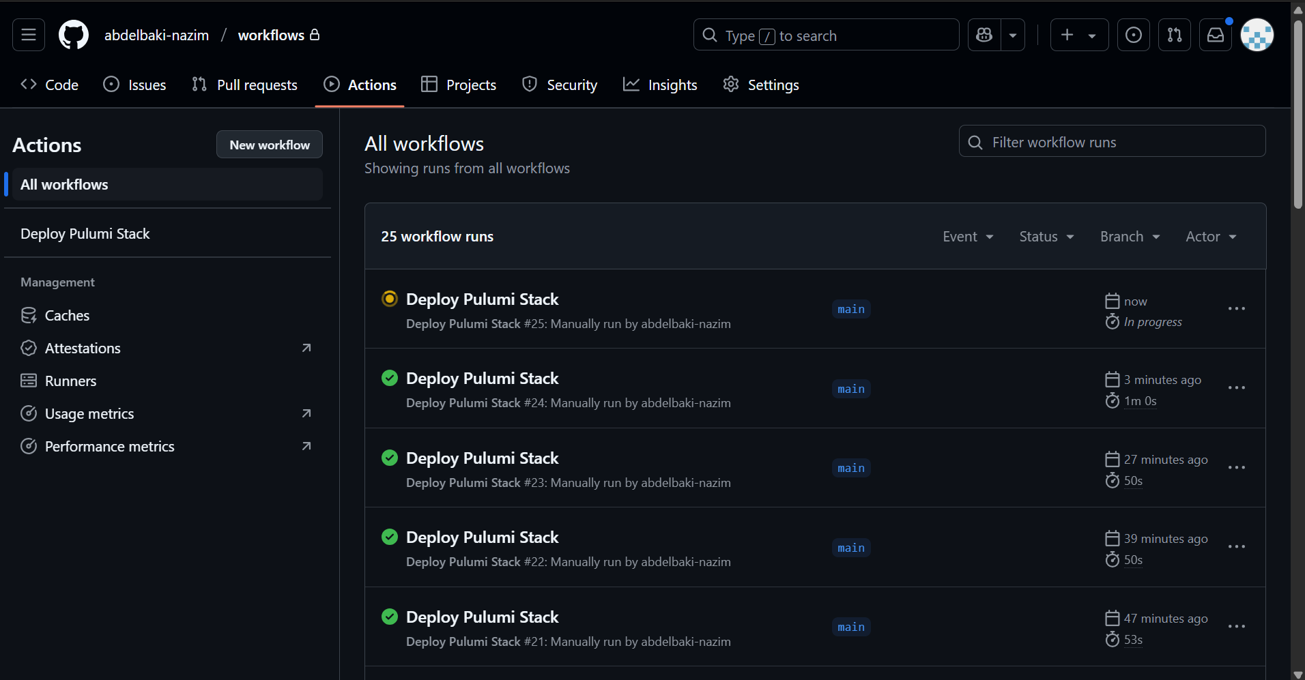Click main branch label on run #22
The image size is (1305, 680).
point(851,548)
